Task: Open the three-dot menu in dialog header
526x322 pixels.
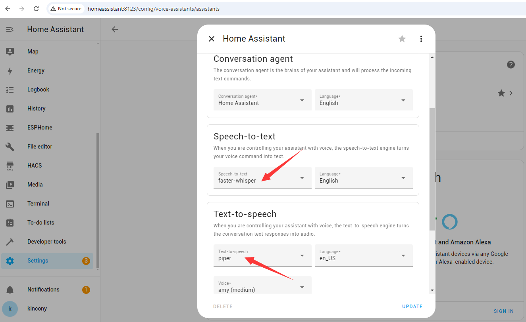Action: click(421, 39)
